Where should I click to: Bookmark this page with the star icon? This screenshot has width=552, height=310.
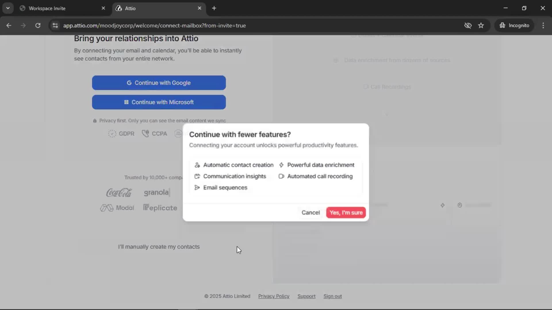pyautogui.click(x=481, y=25)
